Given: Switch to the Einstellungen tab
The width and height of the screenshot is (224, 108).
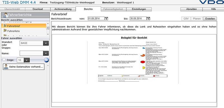Looking at the screenshot, I should pos(139,9).
